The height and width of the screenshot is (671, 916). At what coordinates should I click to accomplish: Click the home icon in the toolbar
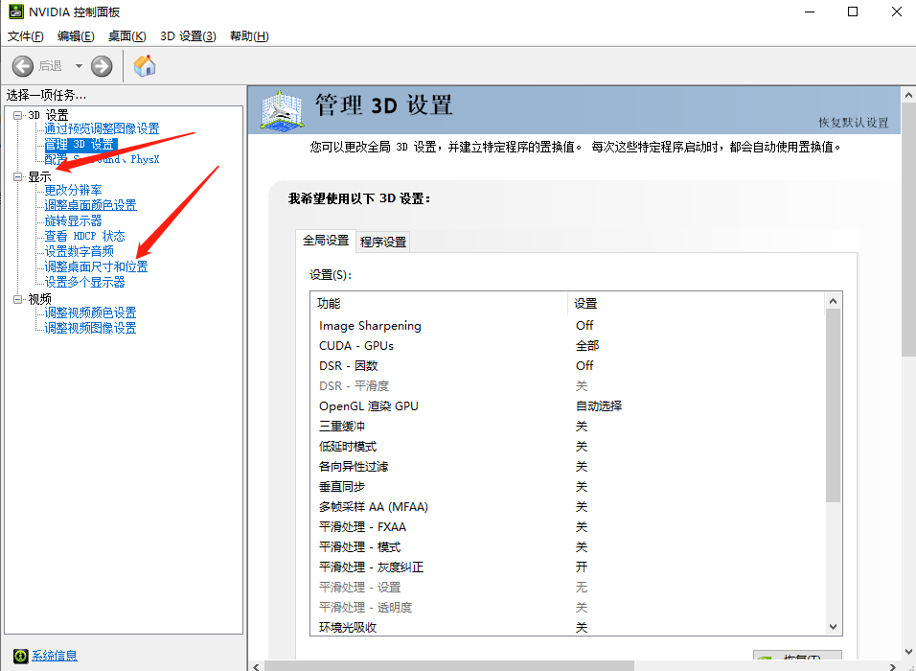(x=144, y=66)
